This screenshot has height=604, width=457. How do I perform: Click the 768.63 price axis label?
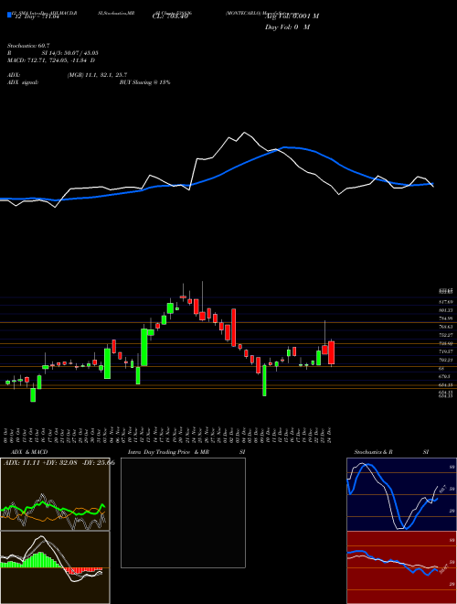pos(445,327)
